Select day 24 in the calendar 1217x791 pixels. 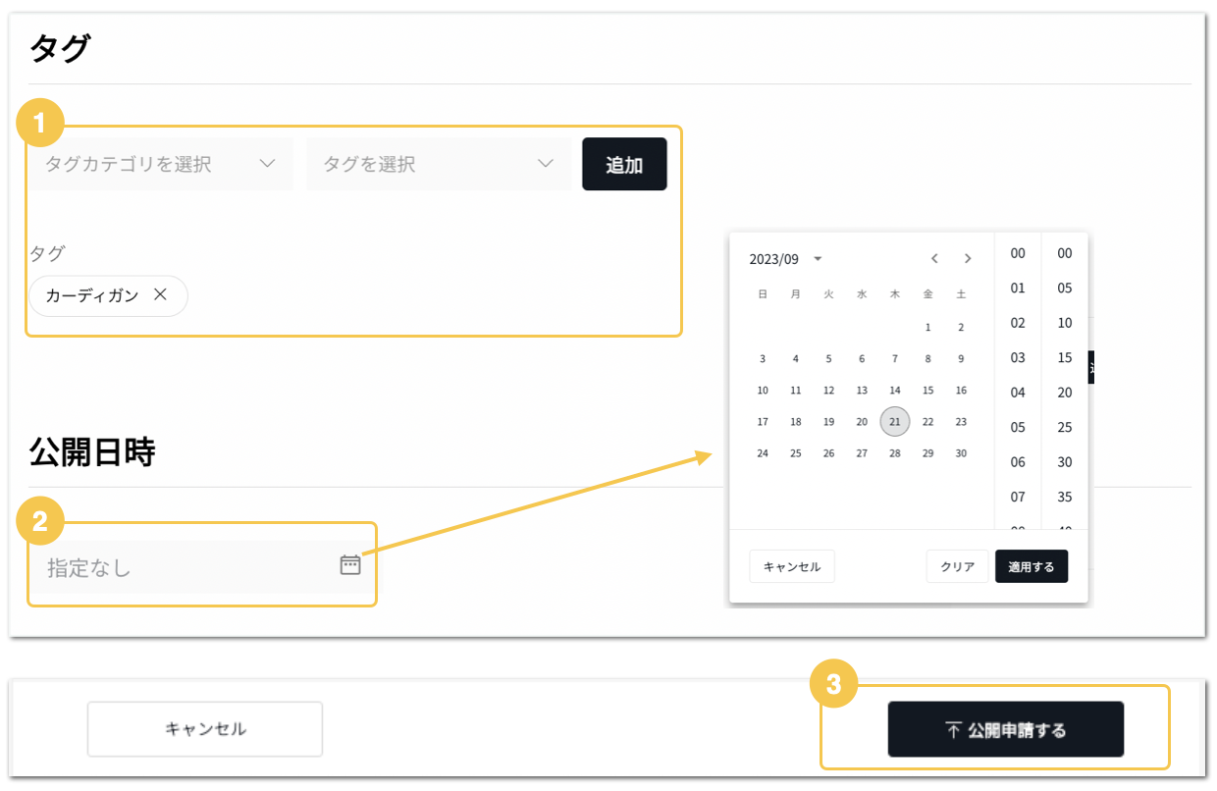763,453
